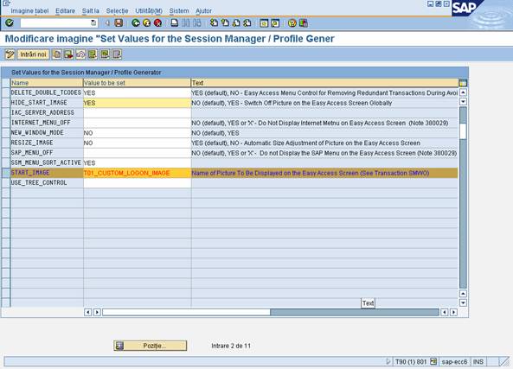Click the Previous Page icon
The width and height of the screenshot is (513, 369).
[225, 22]
